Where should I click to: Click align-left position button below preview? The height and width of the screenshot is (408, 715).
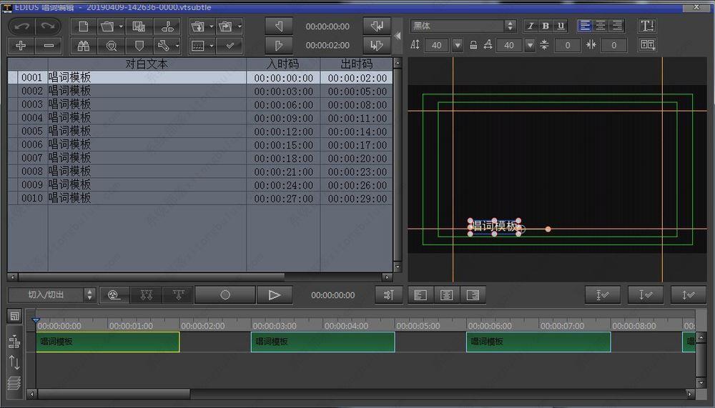point(420,295)
